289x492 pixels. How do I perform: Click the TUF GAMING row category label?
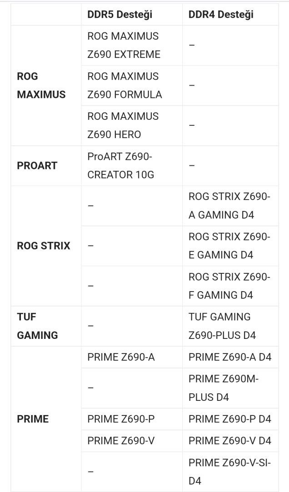[37, 326]
